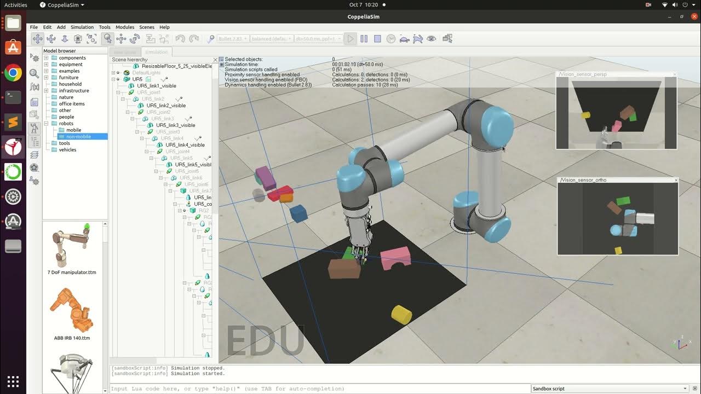Open the balanced dynamics settings dropdown
This screenshot has height=394, width=701.
tap(272, 39)
